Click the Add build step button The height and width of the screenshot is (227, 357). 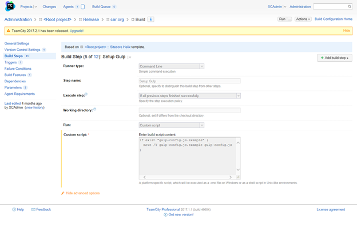pos(335,58)
